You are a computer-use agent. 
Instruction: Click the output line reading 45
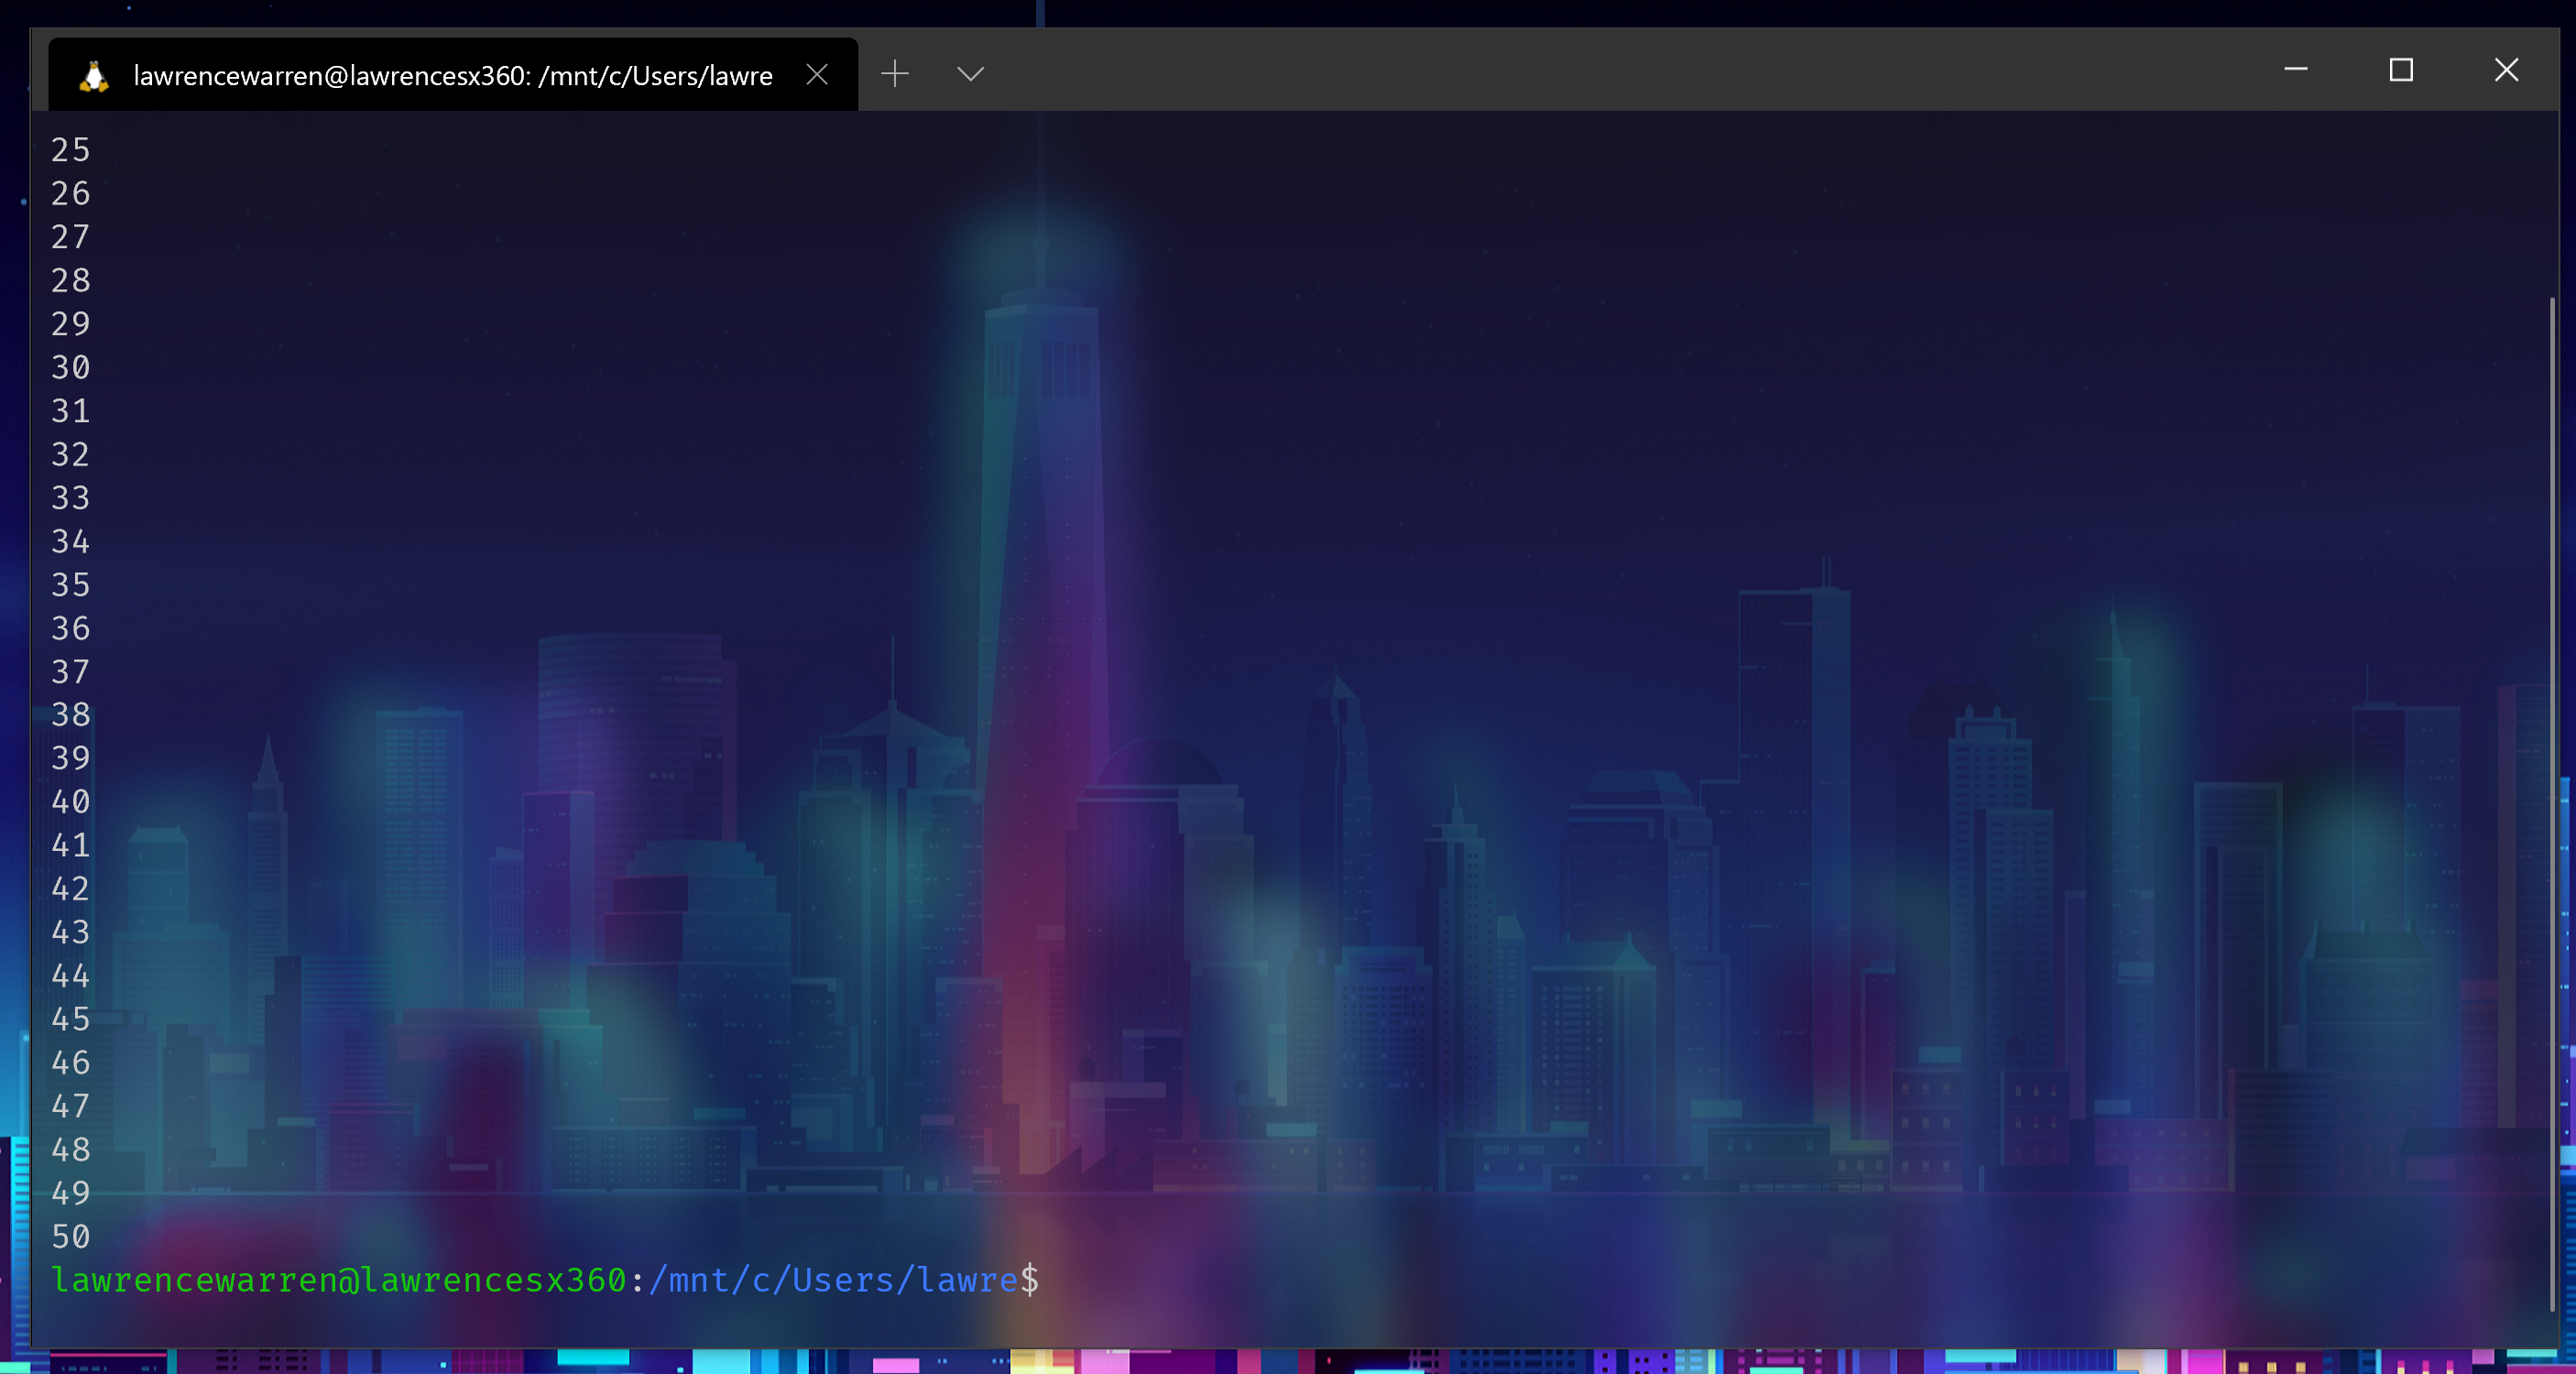pyautogui.click(x=71, y=1020)
